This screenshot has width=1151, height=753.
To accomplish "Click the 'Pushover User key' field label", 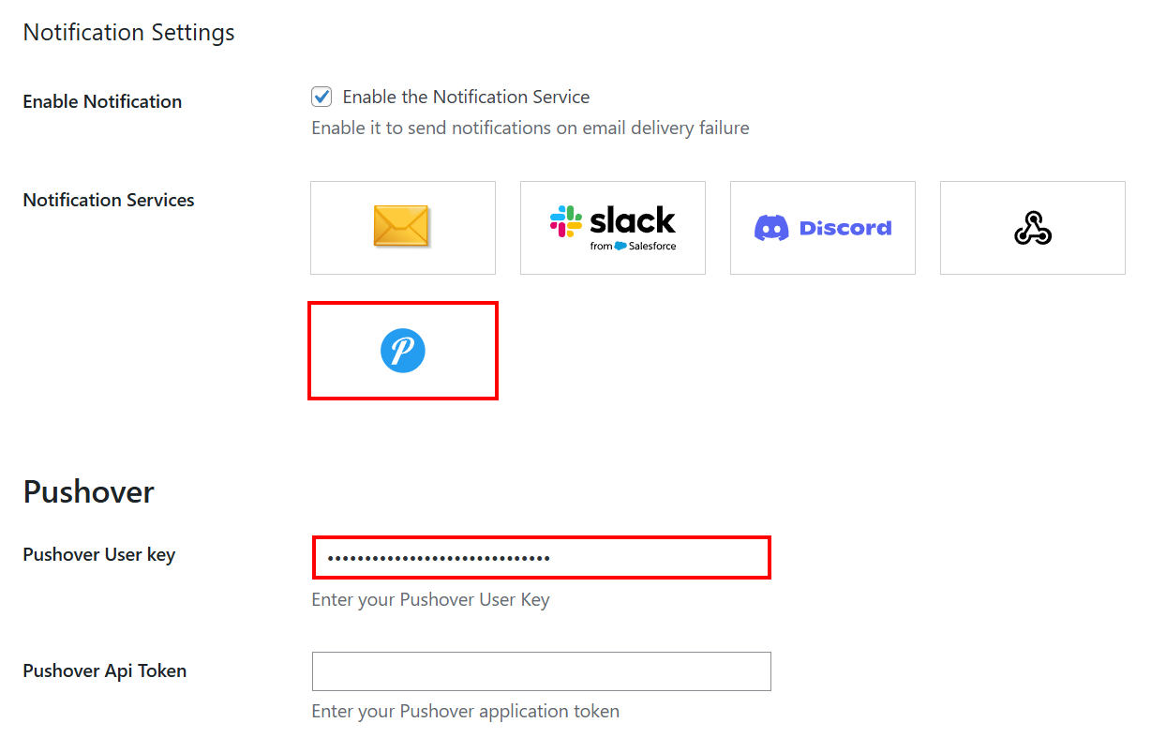I will pos(99,554).
